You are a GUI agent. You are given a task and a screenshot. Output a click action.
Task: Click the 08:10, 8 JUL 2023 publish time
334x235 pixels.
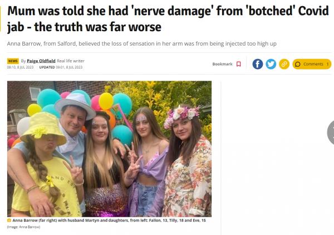tap(20, 67)
